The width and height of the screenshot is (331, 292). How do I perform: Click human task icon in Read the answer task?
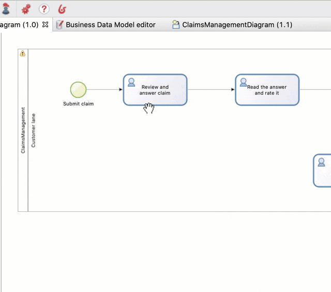click(243, 82)
